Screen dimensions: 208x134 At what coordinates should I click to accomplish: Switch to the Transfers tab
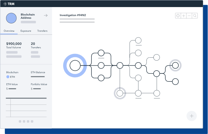tap(42, 31)
